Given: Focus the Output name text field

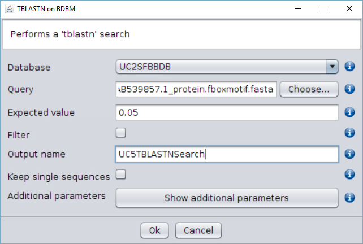Looking at the screenshot, I should pyautogui.click(x=227, y=154).
